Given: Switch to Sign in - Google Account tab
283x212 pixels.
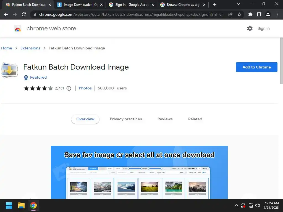Looking at the screenshot, I should [132, 5].
